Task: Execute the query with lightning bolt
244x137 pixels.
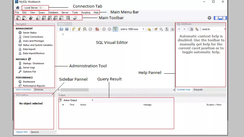Action: pos(74,29)
